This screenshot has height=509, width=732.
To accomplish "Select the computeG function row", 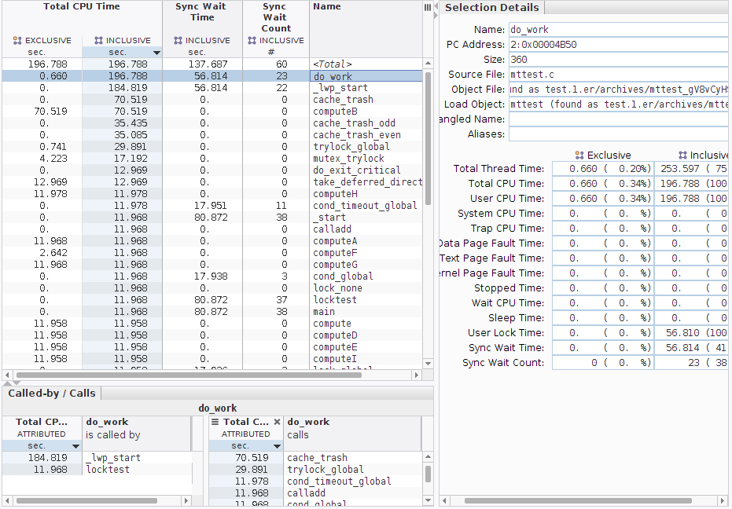I will [x=212, y=265].
